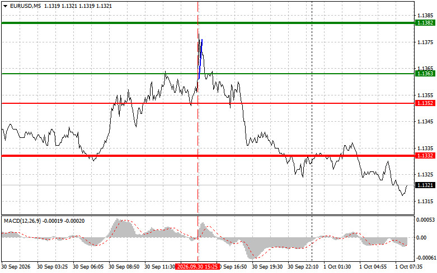Screen dimensions: 437x273
Task: Click the 1 Oct 07:35 time label
Action: (x=408, y=267)
